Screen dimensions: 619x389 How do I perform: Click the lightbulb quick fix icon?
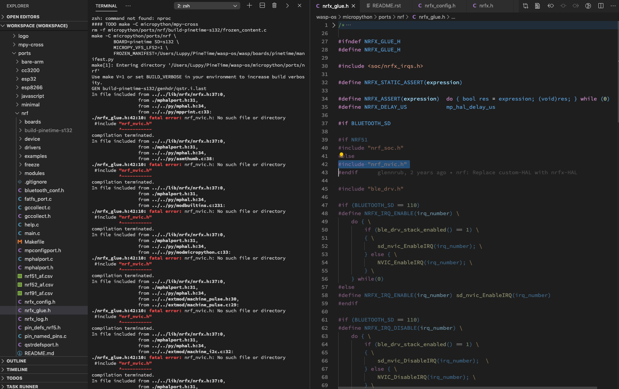coord(341,155)
